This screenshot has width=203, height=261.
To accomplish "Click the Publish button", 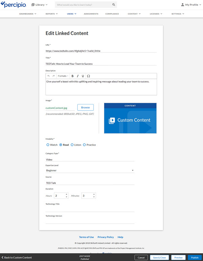I will click(x=195, y=257).
